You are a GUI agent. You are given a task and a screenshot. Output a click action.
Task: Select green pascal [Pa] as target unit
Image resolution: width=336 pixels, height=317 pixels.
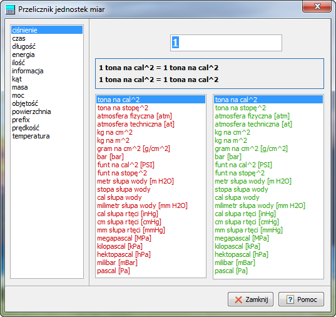(x=231, y=271)
